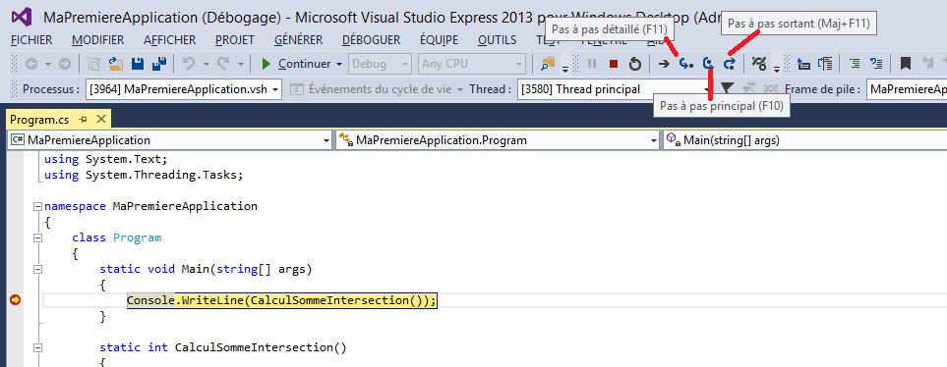Restart debugging with the circular arrow
This screenshot has width=947, height=367.
634,63
